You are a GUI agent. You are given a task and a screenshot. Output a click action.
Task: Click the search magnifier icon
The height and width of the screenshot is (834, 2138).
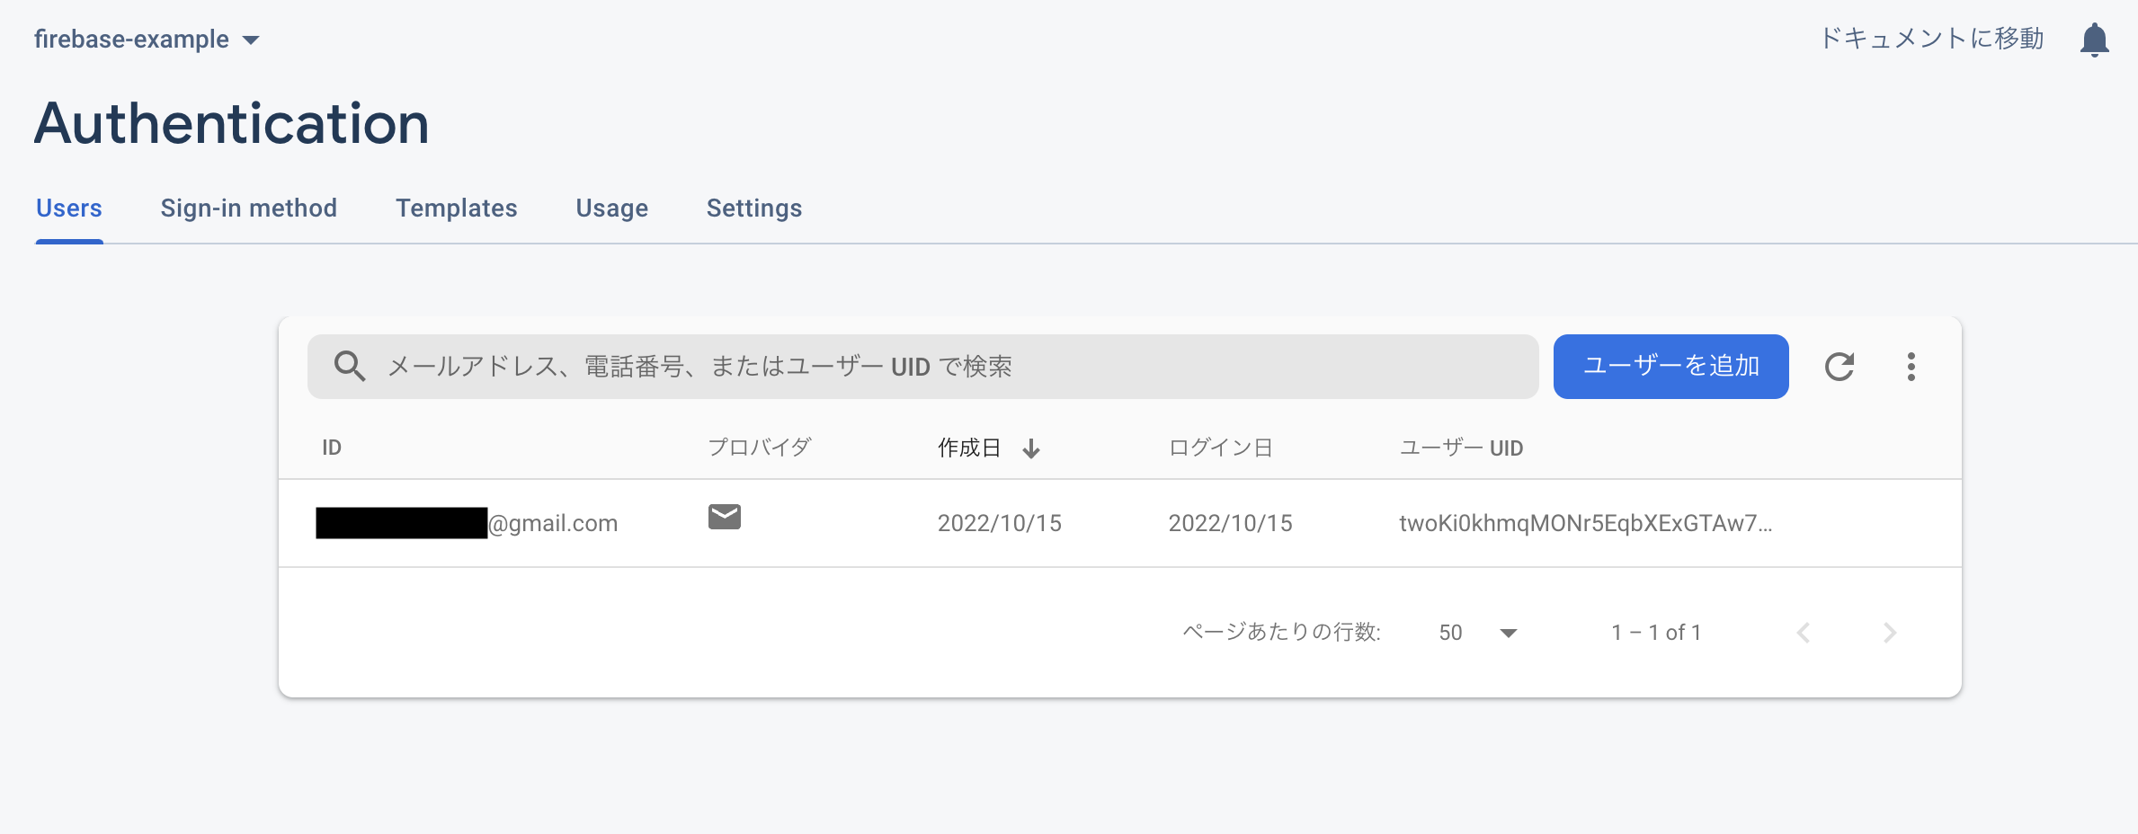(350, 366)
